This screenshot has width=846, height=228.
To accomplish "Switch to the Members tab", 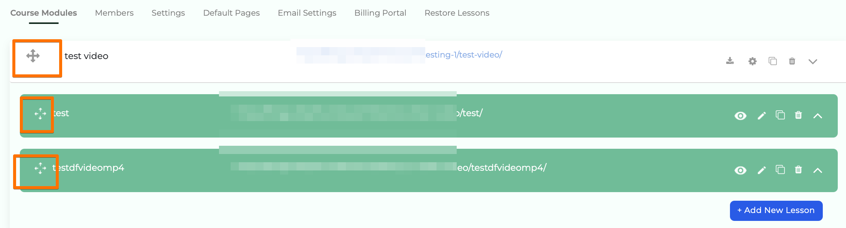I will (114, 13).
